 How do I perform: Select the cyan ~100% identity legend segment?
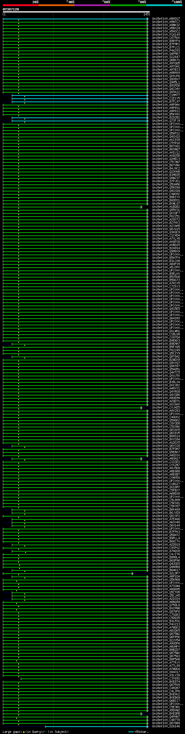coord(164,5)
